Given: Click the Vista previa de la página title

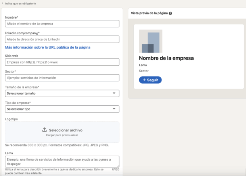Looking at the screenshot, I should coord(149,13).
